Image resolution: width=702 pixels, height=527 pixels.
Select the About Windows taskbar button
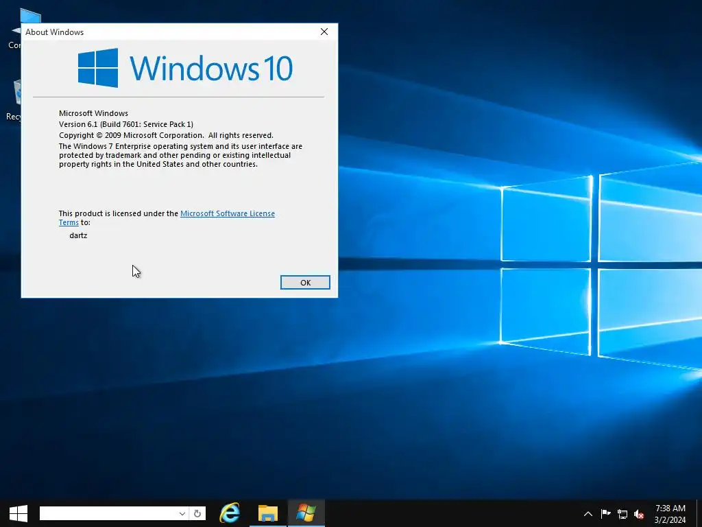coord(306,513)
